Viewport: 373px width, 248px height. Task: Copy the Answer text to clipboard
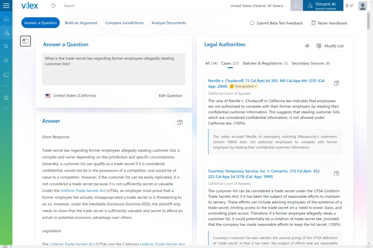point(180,123)
